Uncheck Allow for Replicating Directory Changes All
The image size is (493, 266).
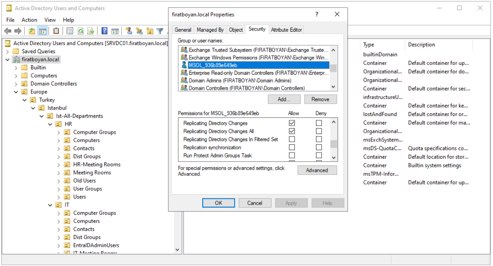pos(292,131)
